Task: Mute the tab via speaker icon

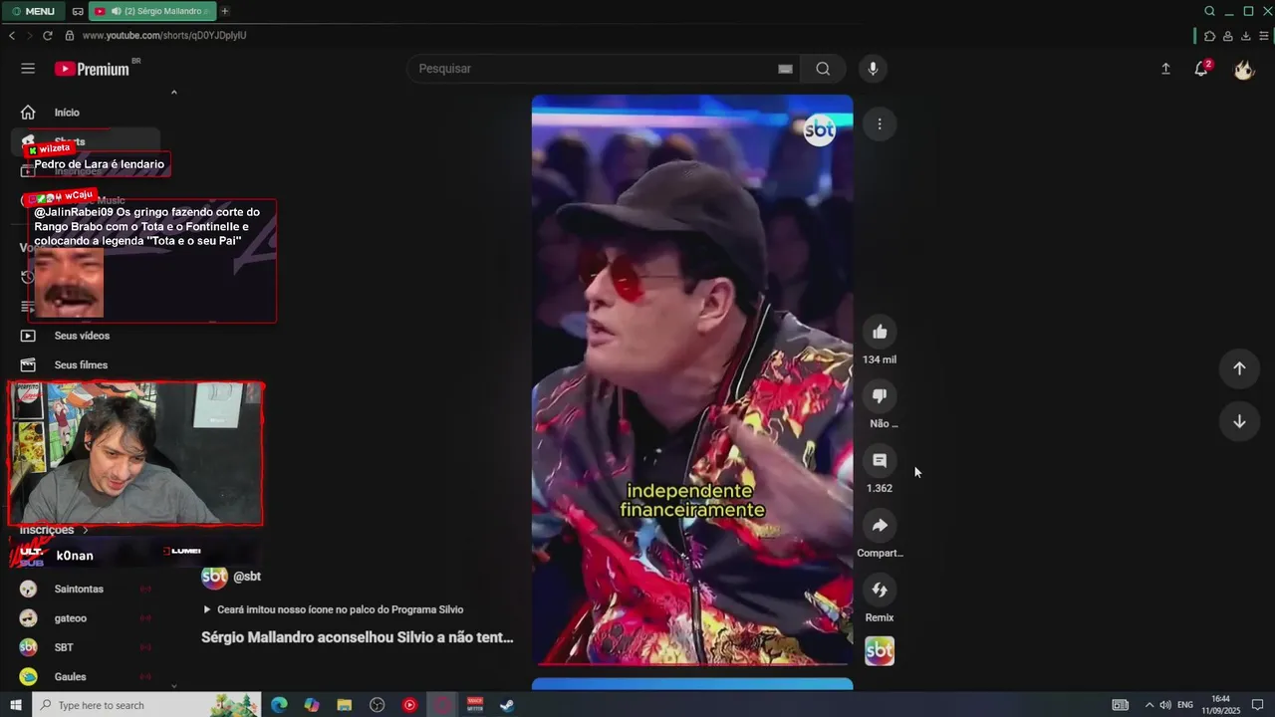Action: click(x=117, y=11)
